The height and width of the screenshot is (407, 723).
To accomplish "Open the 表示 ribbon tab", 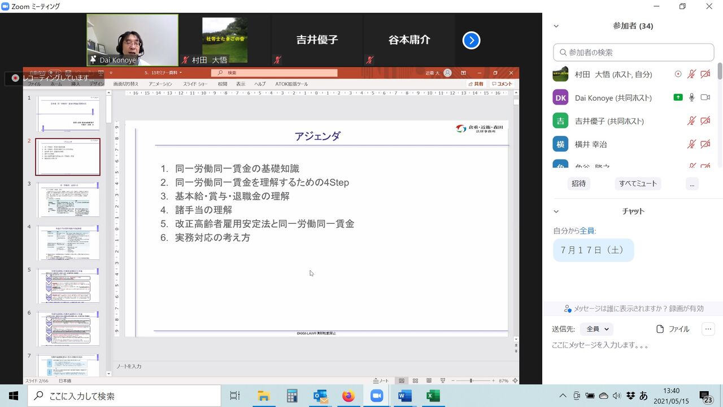I will click(241, 84).
